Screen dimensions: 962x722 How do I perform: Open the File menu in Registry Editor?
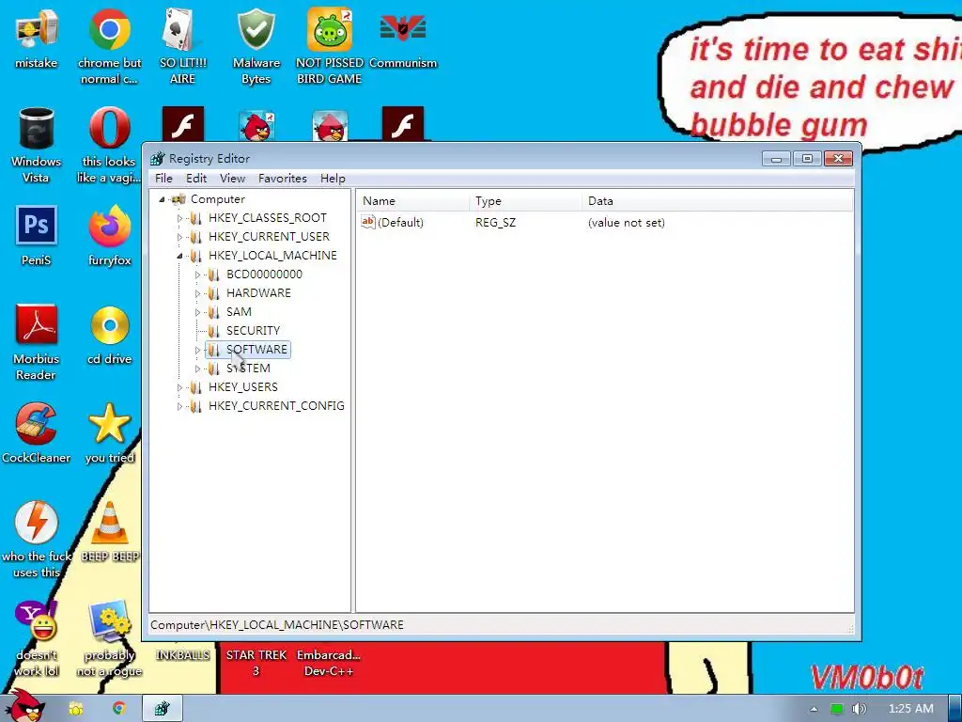tap(163, 178)
